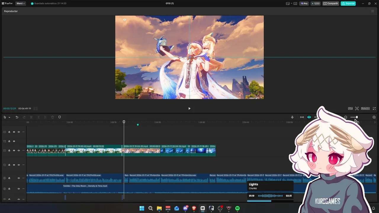
Task: Open more options for Record audio track
Action: click(23, 178)
